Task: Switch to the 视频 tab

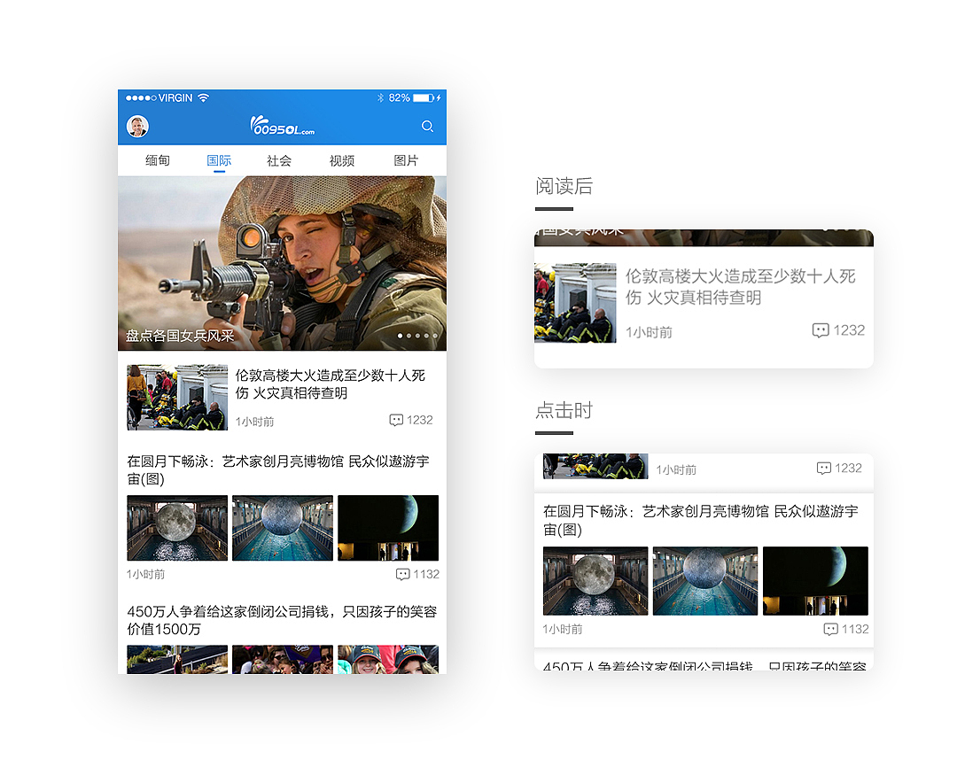Action: click(x=341, y=160)
